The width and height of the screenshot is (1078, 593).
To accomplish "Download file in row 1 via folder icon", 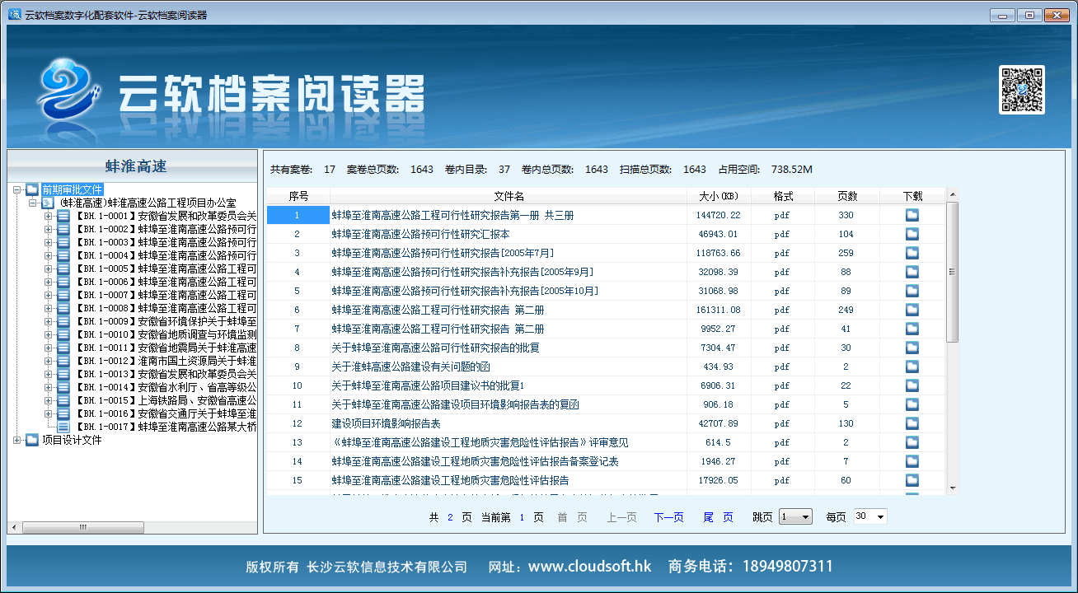I will coord(912,215).
